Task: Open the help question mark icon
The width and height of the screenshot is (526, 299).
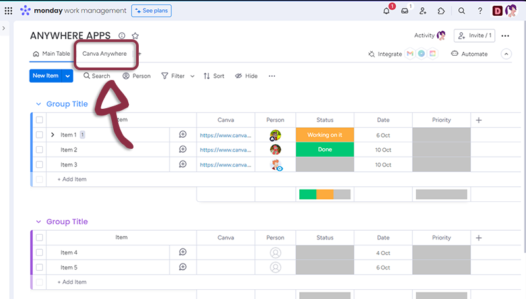Action: click(480, 10)
